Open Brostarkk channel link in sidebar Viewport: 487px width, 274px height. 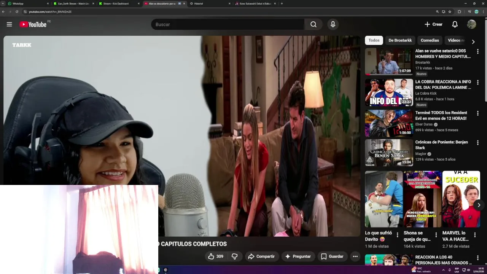coord(423,62)
